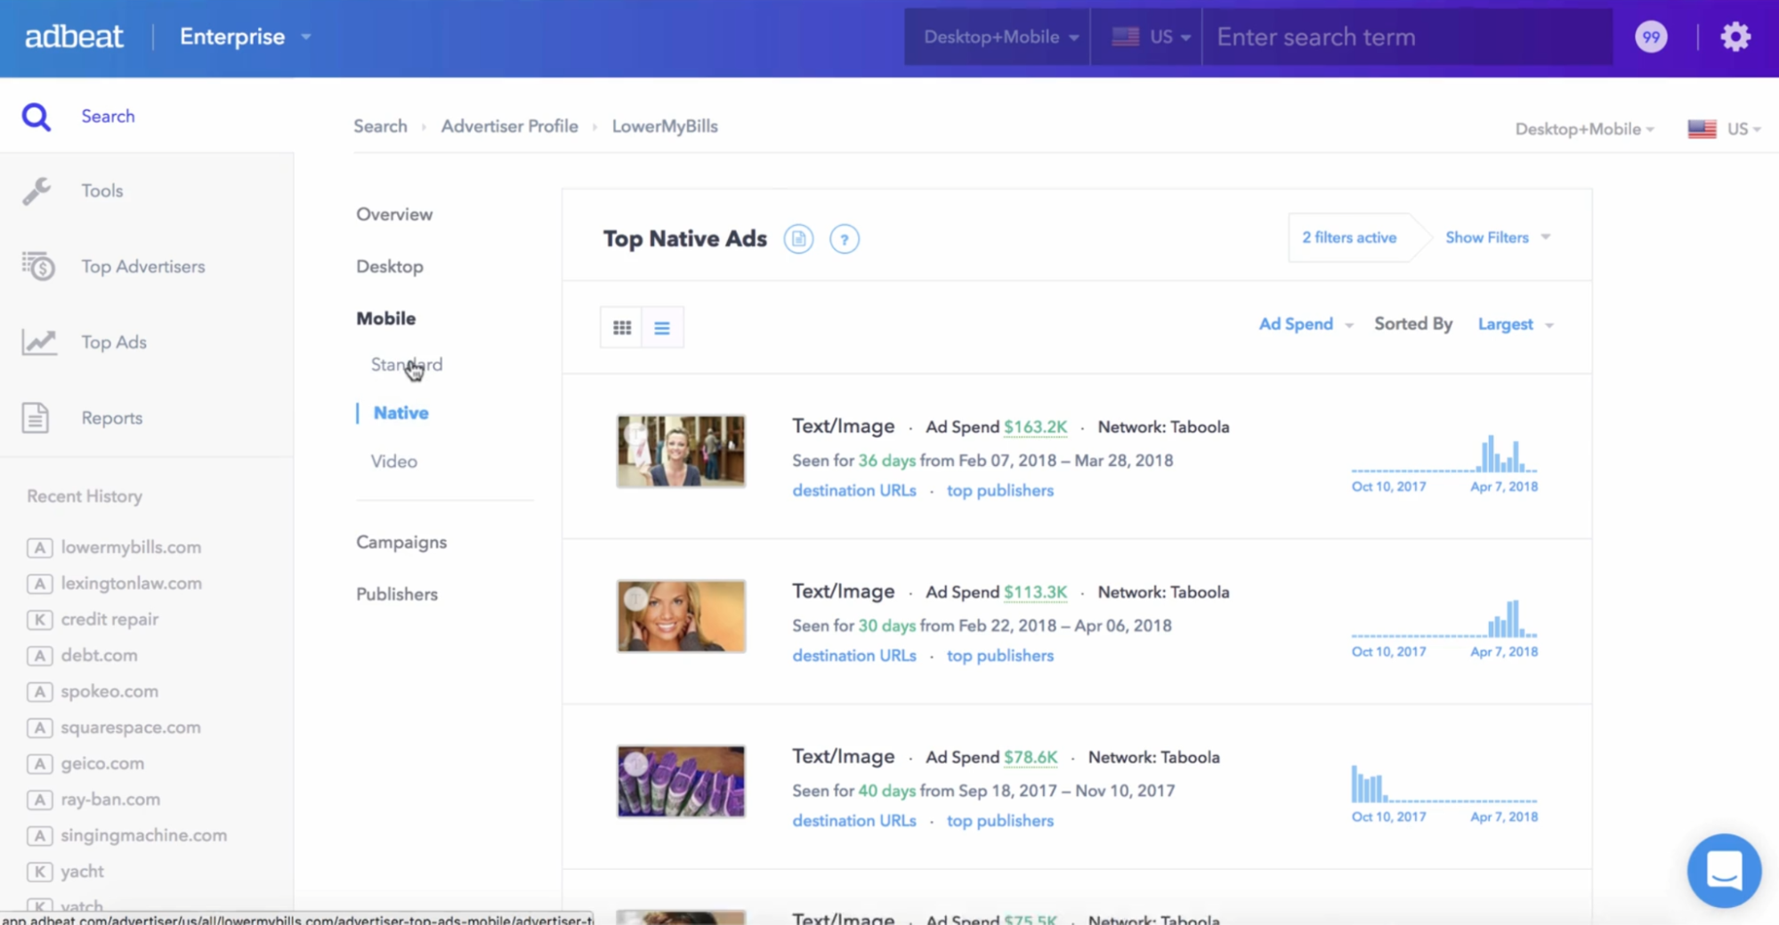
Task: Open the Overview section
Action: tap(394, 214)
